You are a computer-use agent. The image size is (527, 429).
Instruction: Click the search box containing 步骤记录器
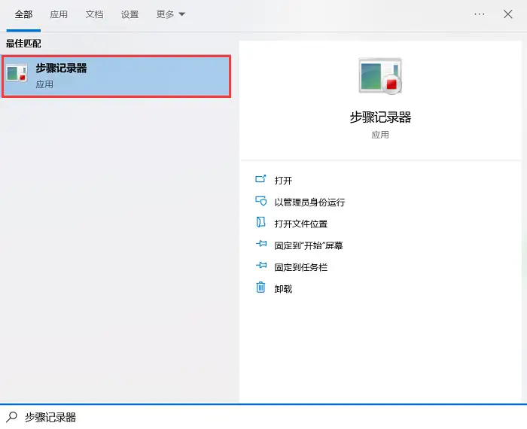tap(263, 417)
